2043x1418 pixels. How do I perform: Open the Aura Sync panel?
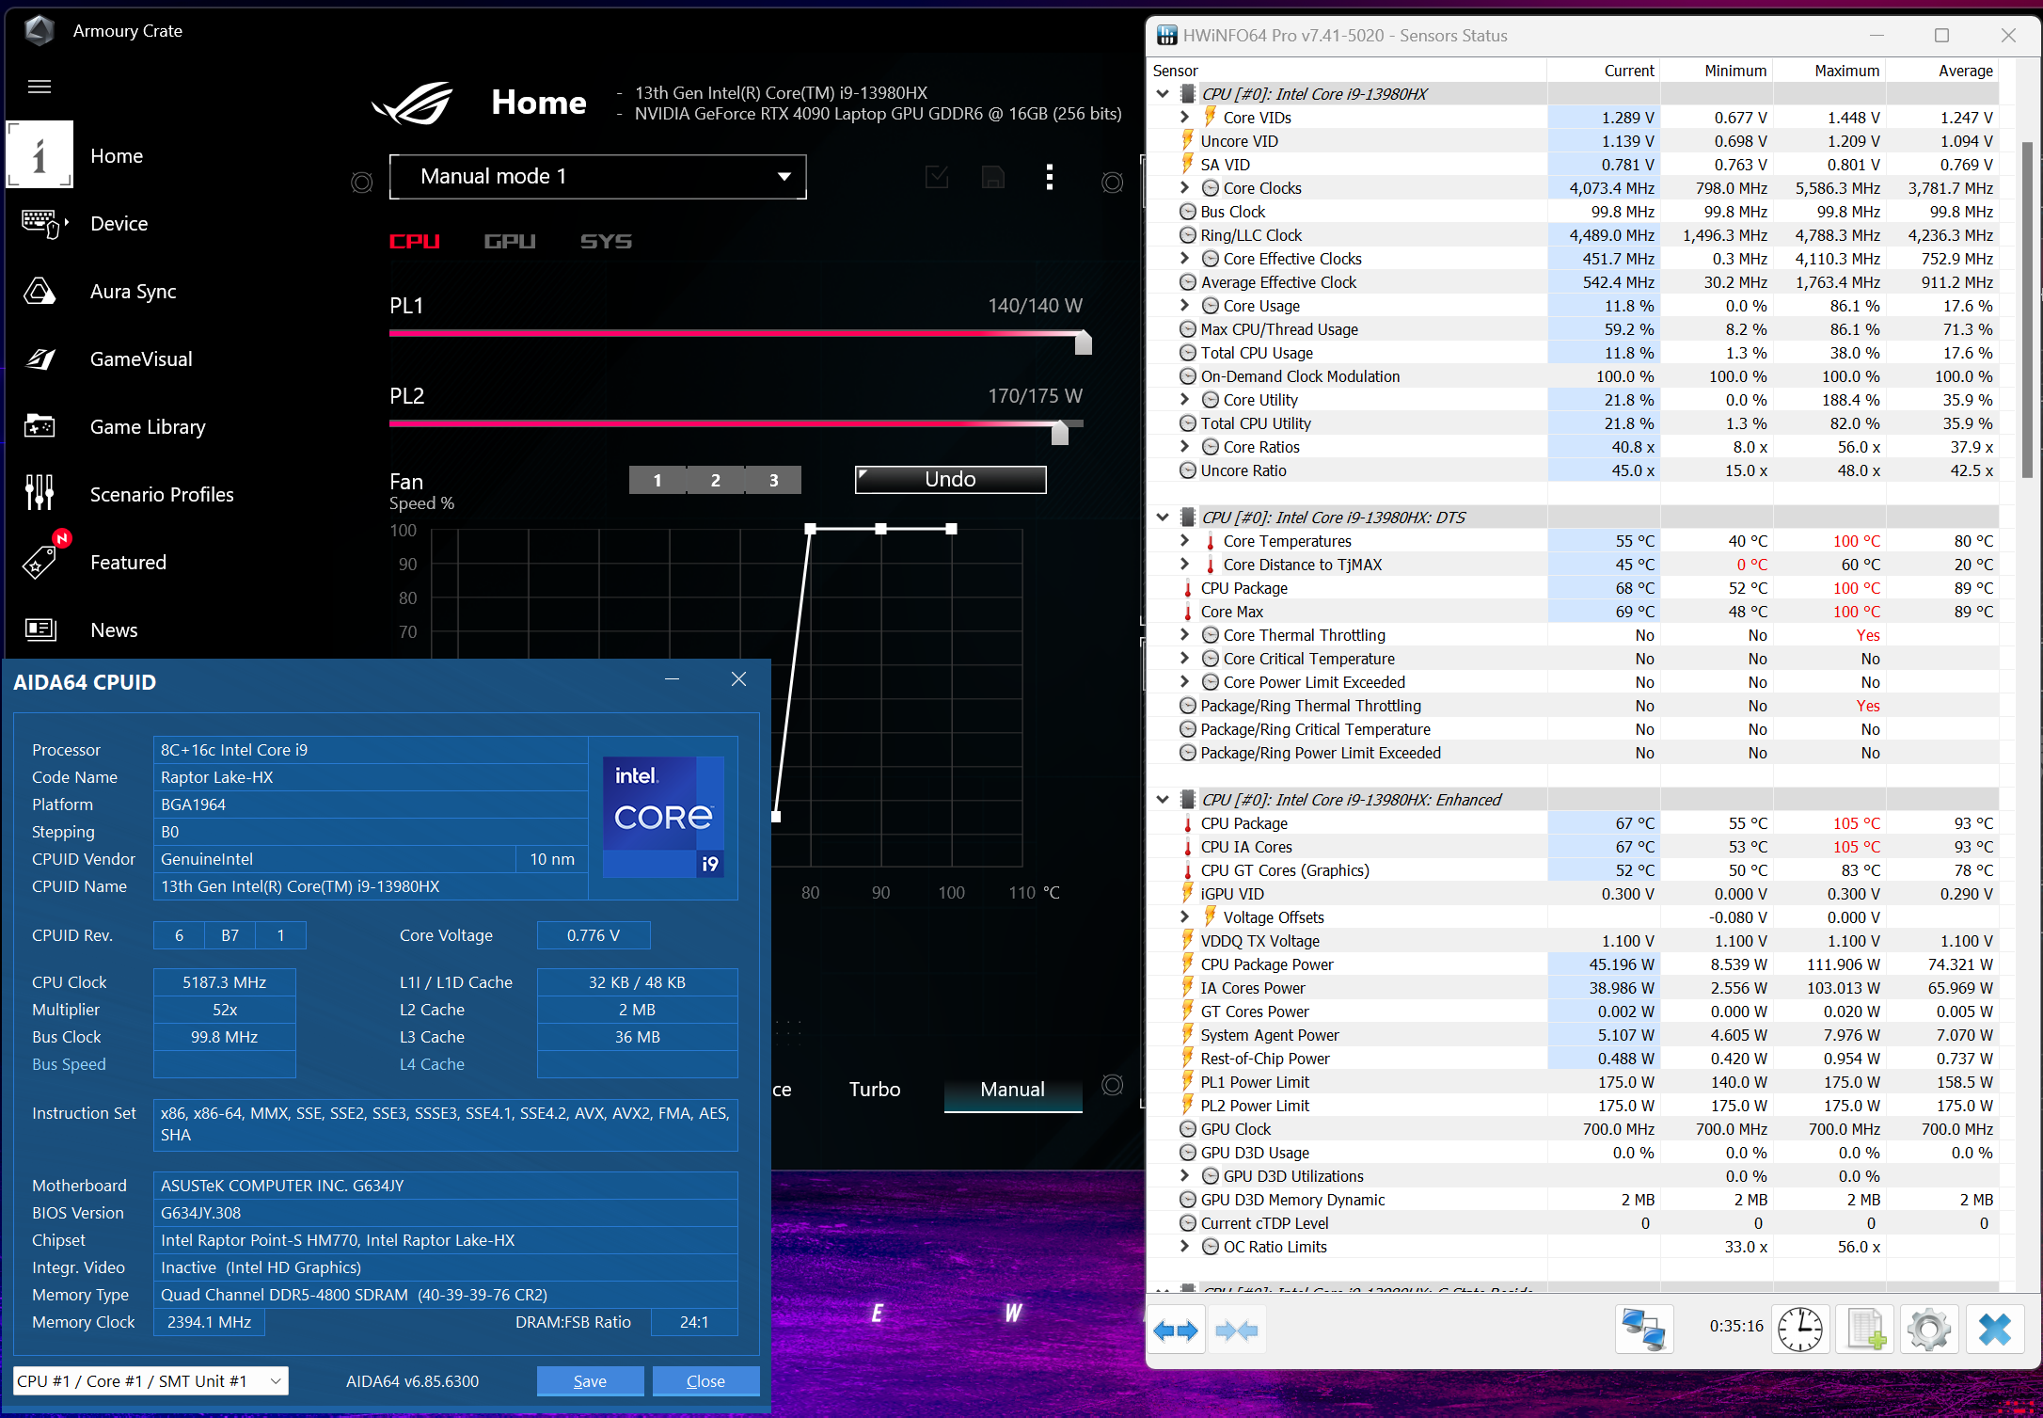(40, 292)
